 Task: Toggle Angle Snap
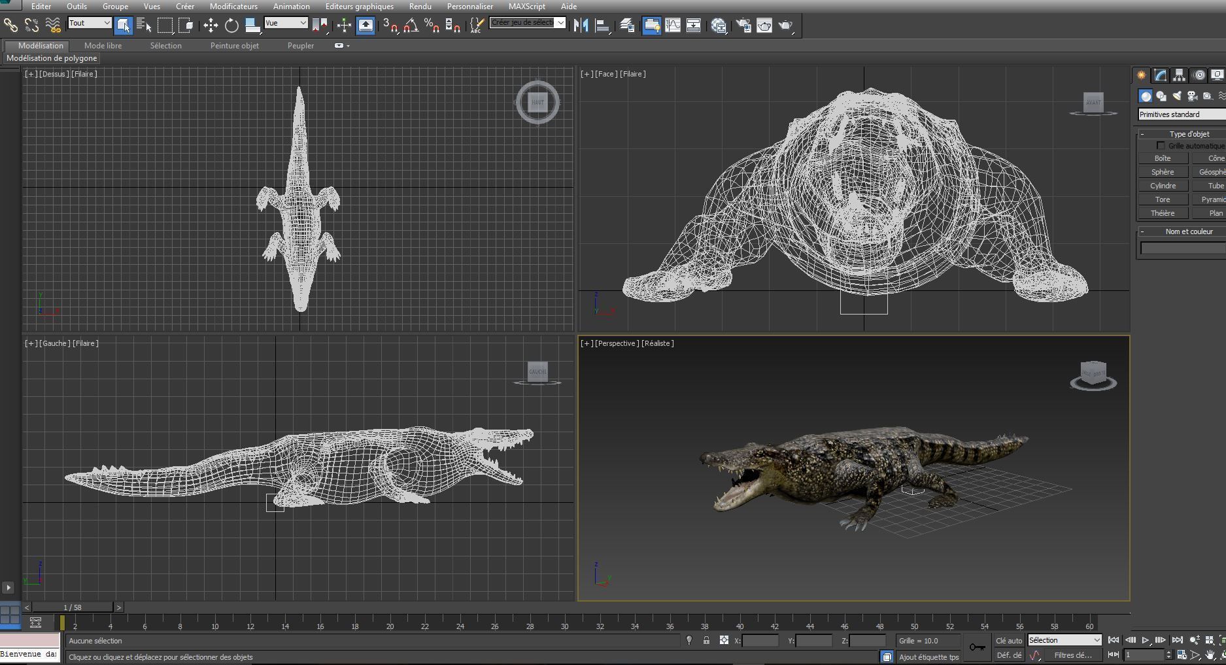coord(411,26)
